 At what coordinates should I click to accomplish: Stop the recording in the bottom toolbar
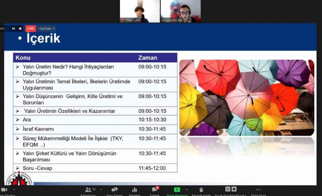234,189
